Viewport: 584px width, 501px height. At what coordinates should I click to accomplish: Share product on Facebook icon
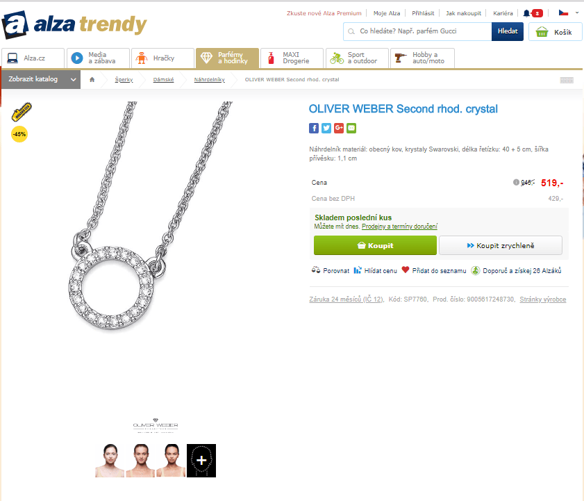click(x=314, y=129)
